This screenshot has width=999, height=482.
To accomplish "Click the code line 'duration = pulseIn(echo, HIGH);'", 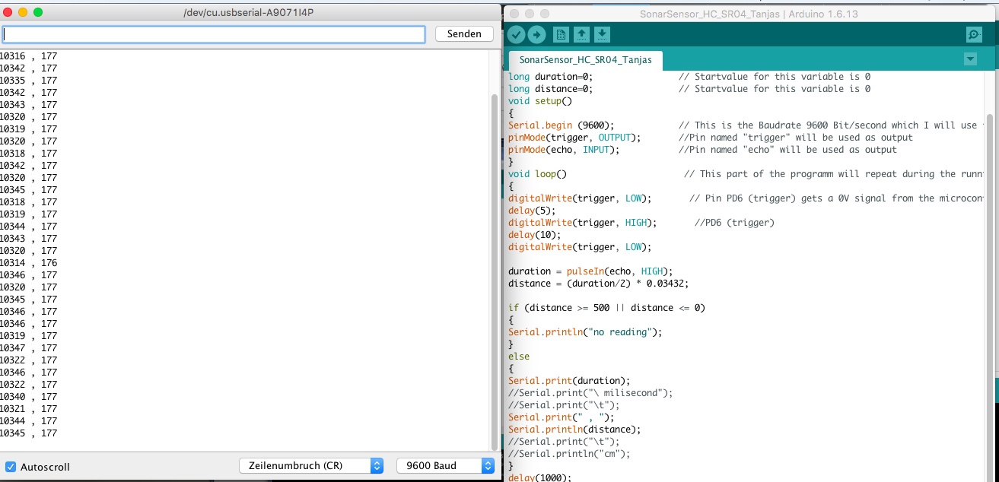I will tap(591, 271).
